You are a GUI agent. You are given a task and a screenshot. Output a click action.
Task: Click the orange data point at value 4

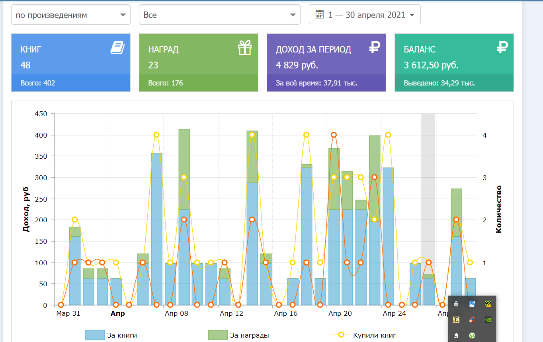click(x=334, y=135)
